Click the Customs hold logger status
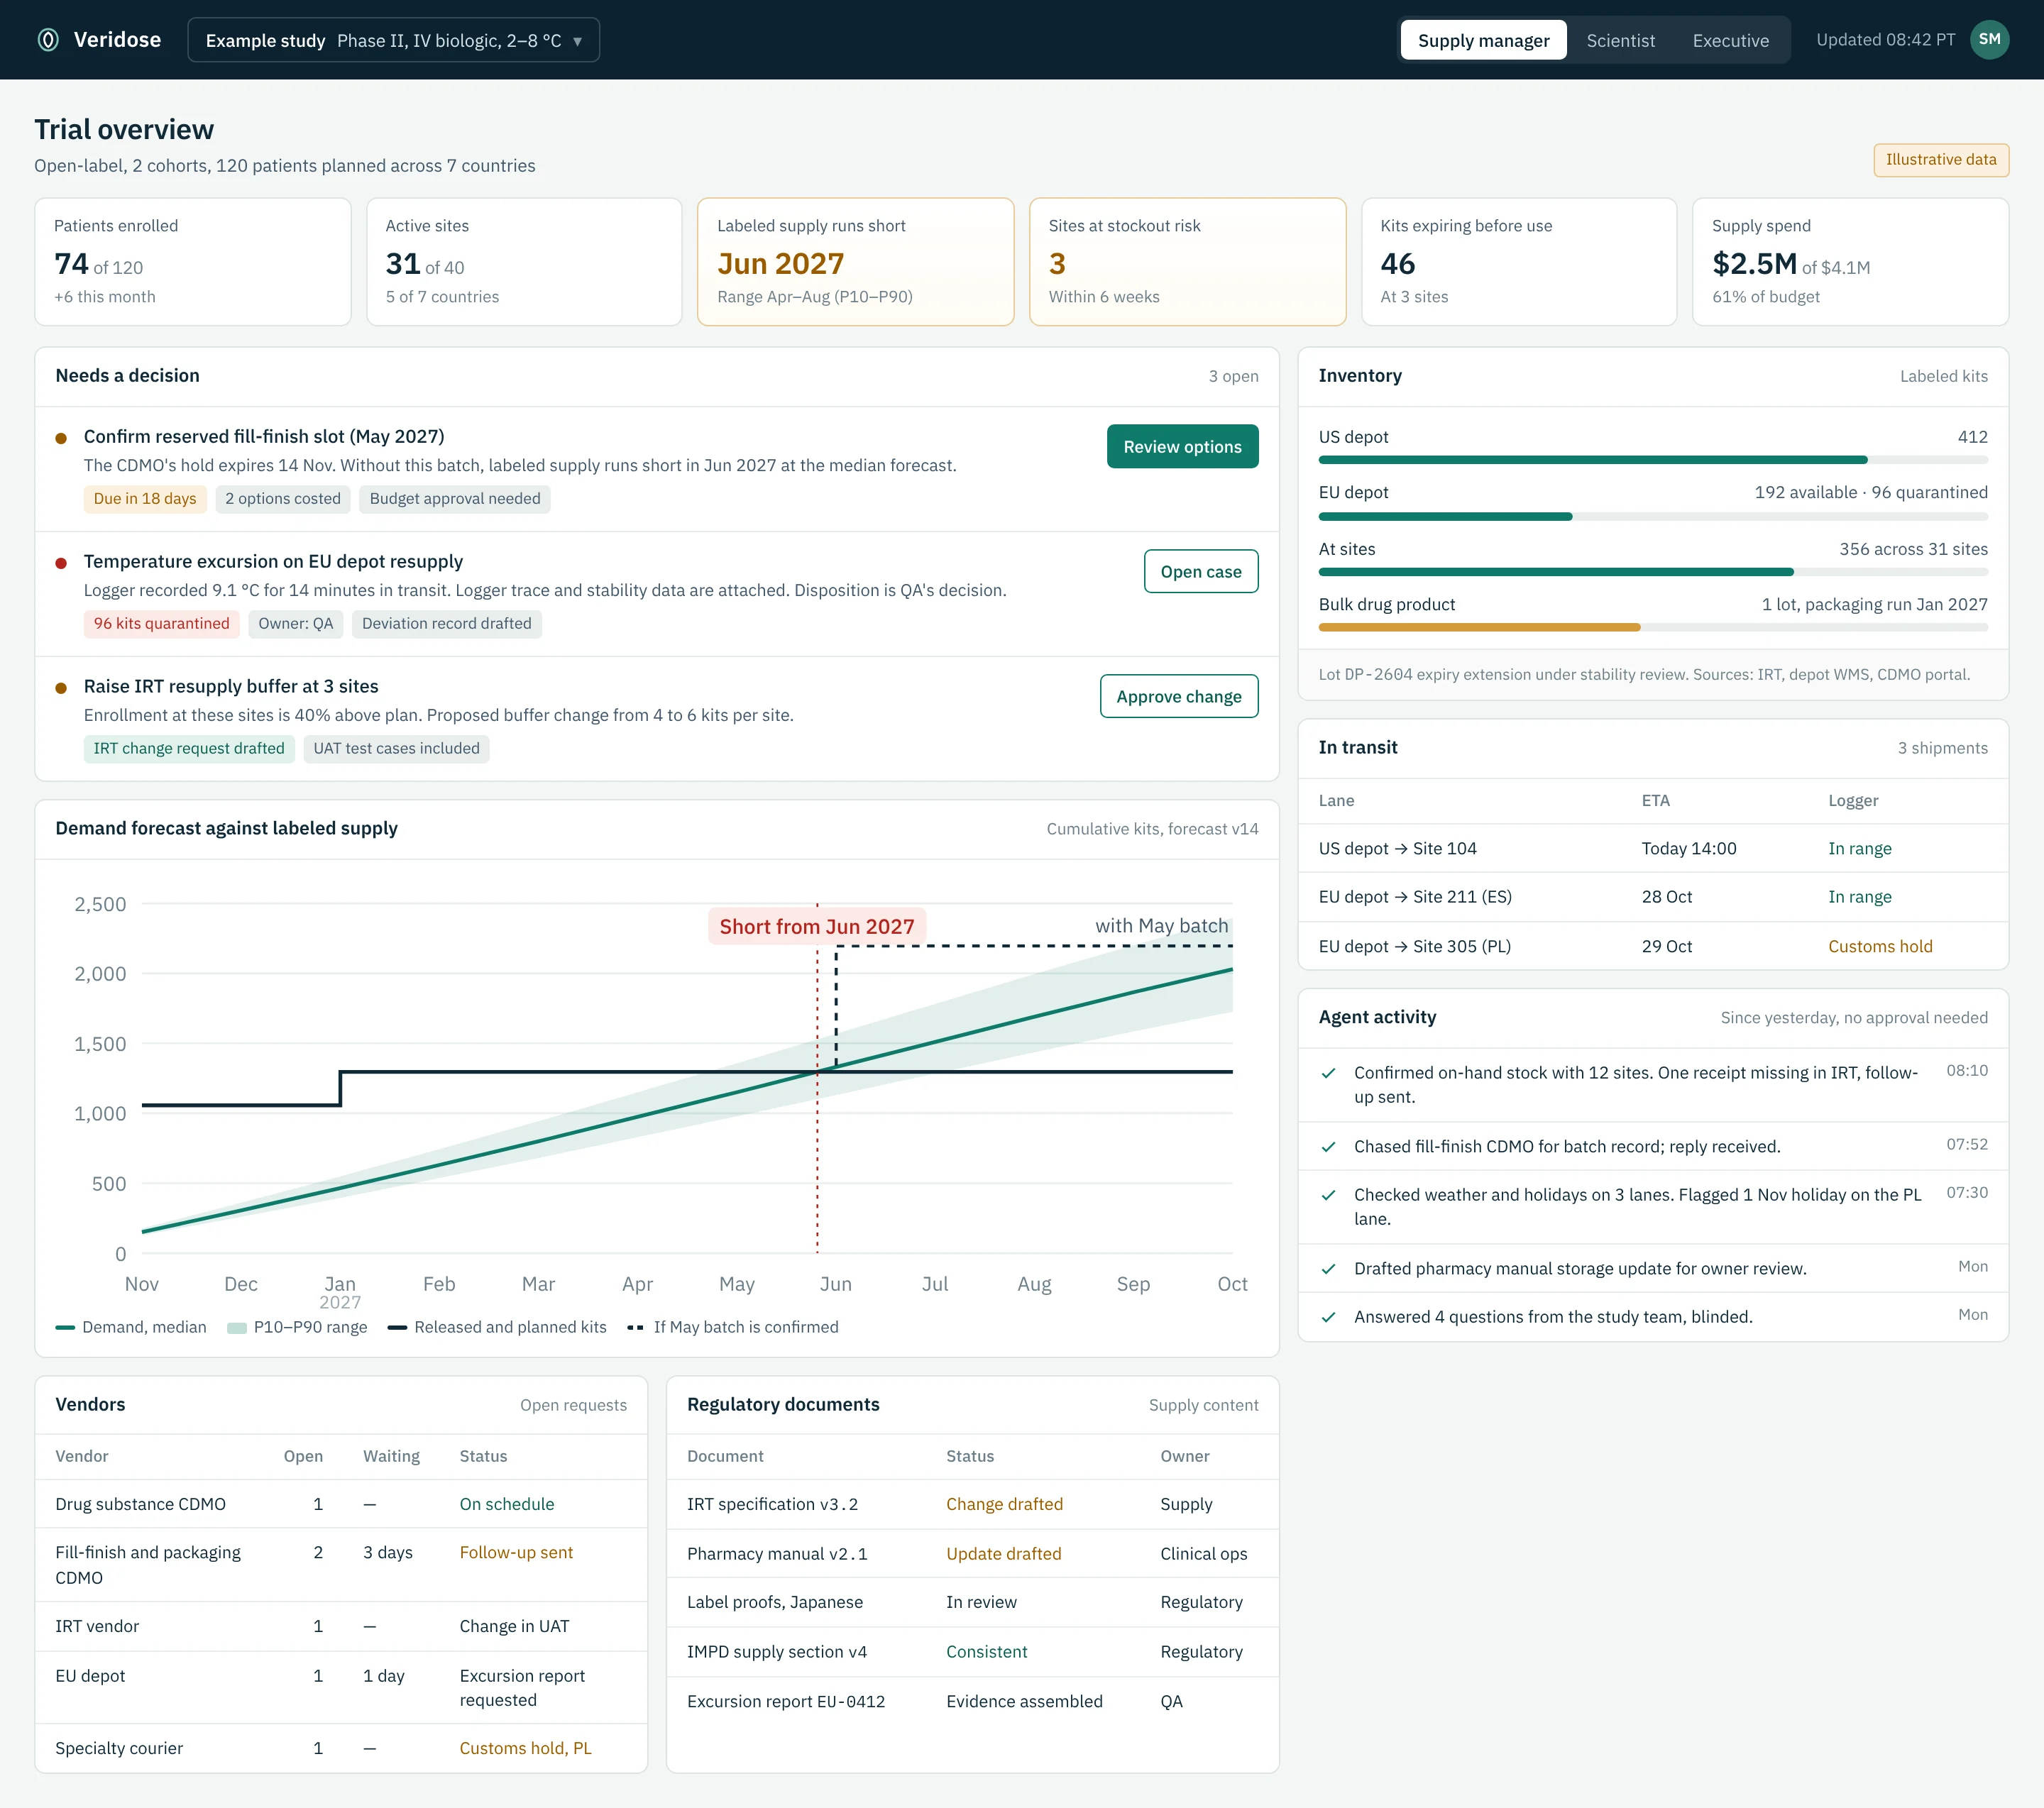The width and height of the screenshot is (2044, 1808). click(x=1880, y=946)
